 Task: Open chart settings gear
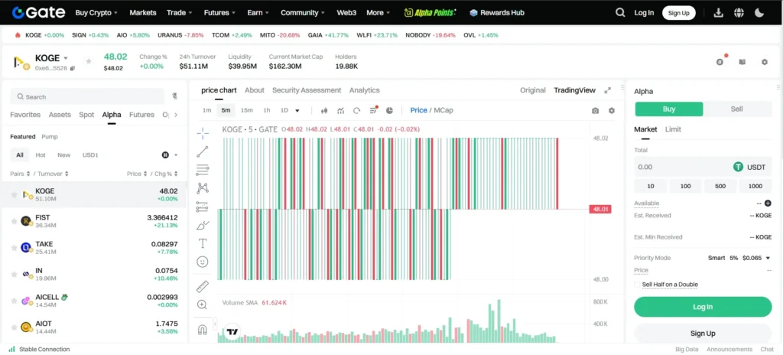coord(612,110)
